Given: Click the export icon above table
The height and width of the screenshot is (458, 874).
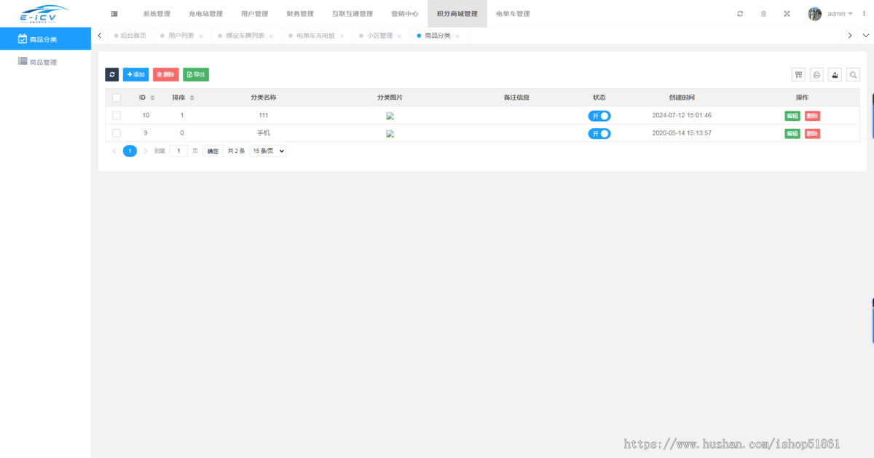Looking at the screenshot, I should (835, 74).
